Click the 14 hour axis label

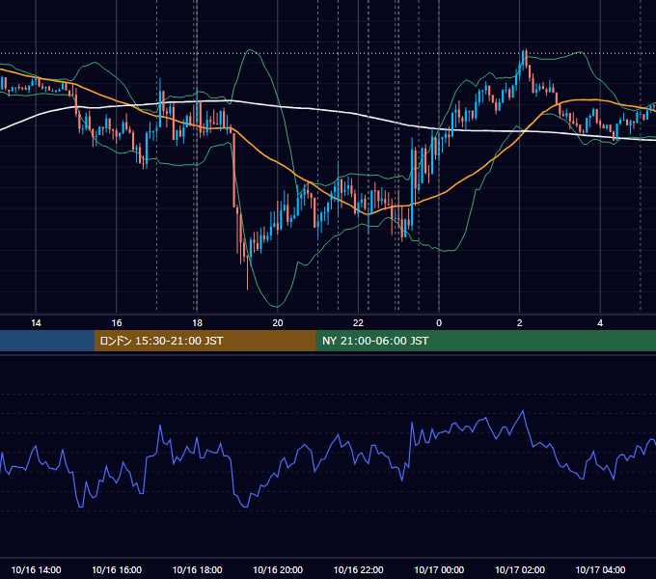pos(36,323)
